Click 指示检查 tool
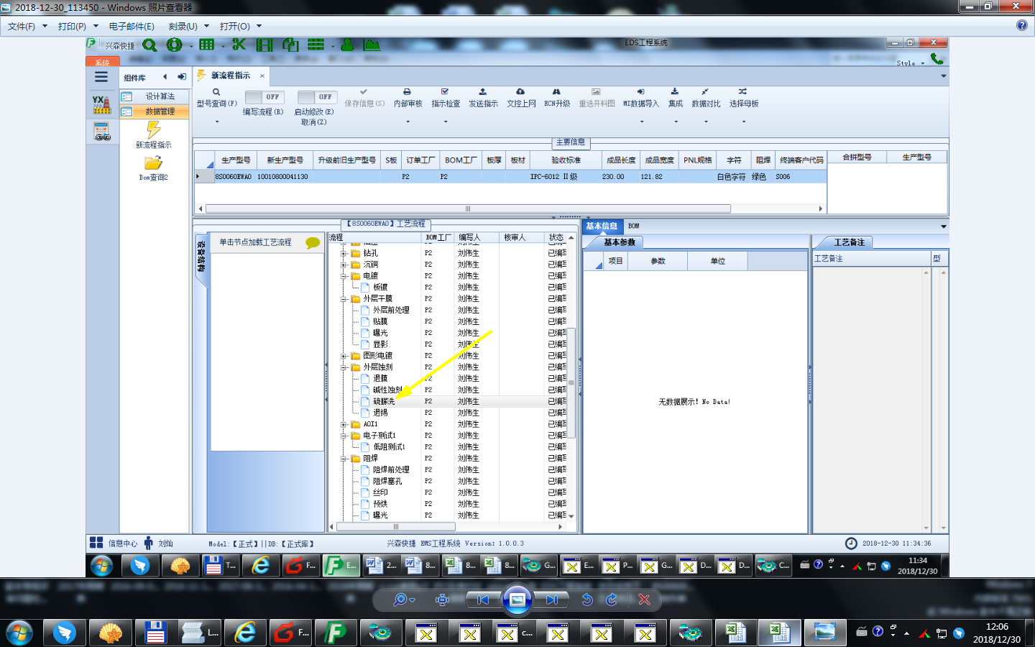The image size is (1035, 647). (x=445, y=98)
